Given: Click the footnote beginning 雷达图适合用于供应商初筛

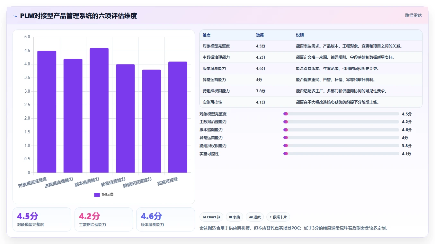Looking at the screenshot, I should [x=295, y=228].
